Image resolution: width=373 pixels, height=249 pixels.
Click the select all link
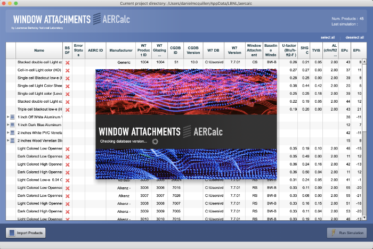point(328,38)
